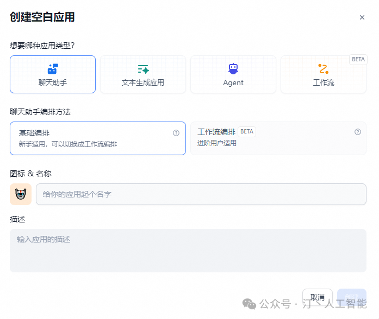Viewport: 379px width, 319px height.
Task: Pick the Agent app type card
Action: click(x=233, y=74)
